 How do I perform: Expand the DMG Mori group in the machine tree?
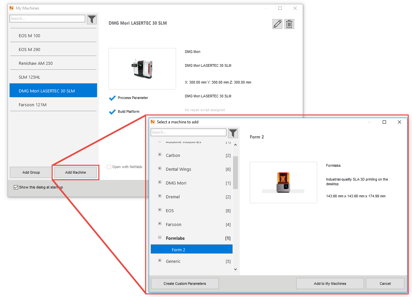[x=160, y=182]
